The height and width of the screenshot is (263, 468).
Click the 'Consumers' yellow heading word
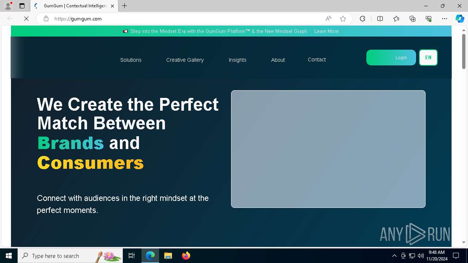(x=90, y=163)
